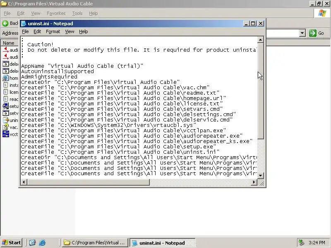Expand the Explorer address bar dropdown

pos(302,33)
